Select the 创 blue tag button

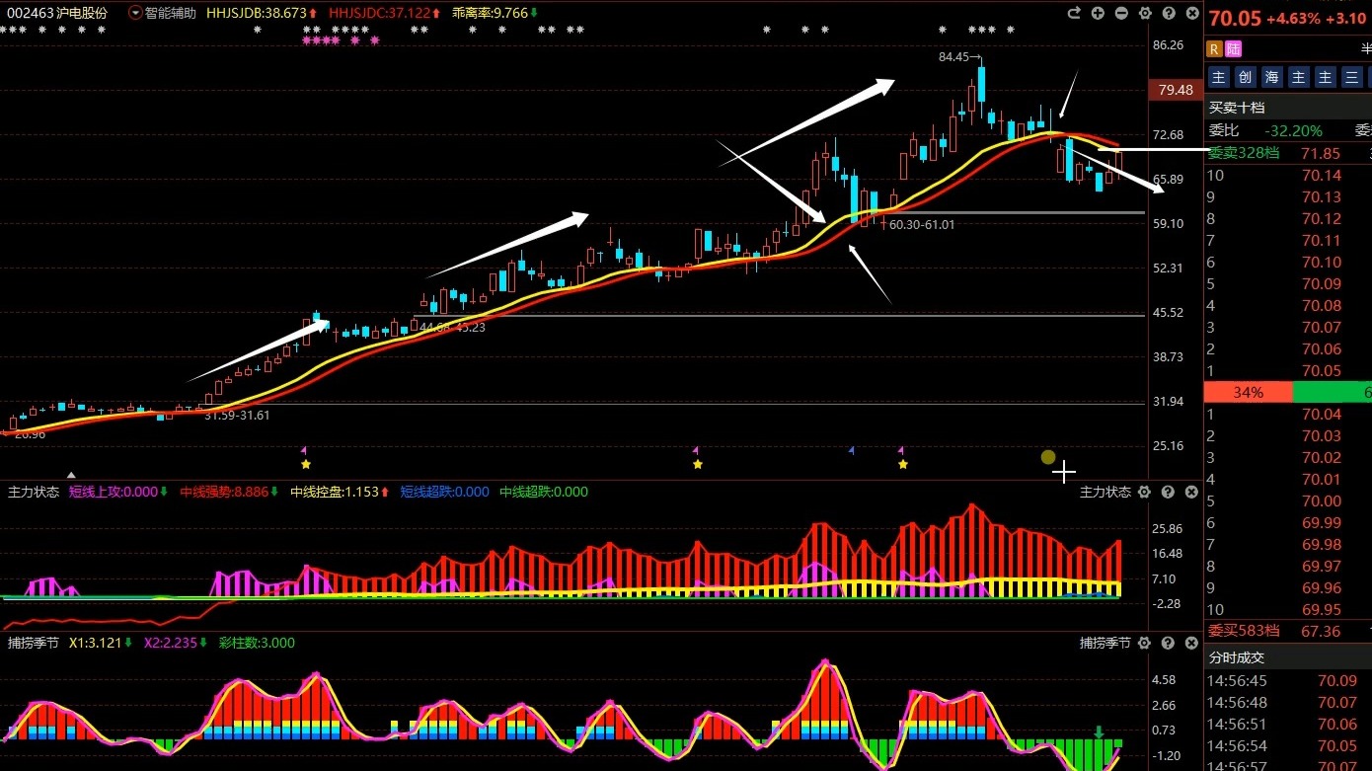pos(1245,77)
